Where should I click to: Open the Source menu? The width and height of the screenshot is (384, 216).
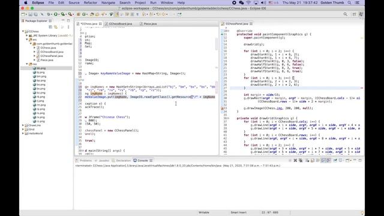click(74, 2)
